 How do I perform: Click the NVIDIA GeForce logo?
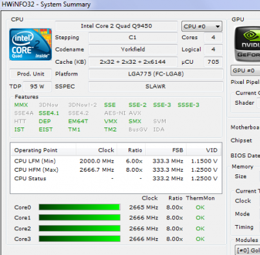(x=247, y=44)
